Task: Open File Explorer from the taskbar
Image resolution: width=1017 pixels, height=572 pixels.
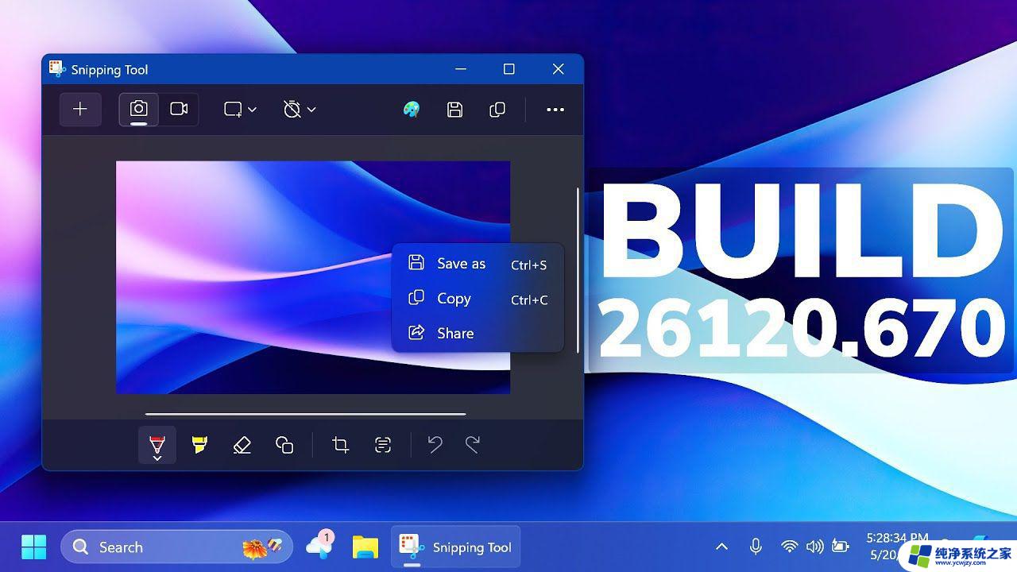Action: pyautogui.click(x=365, y=547)
